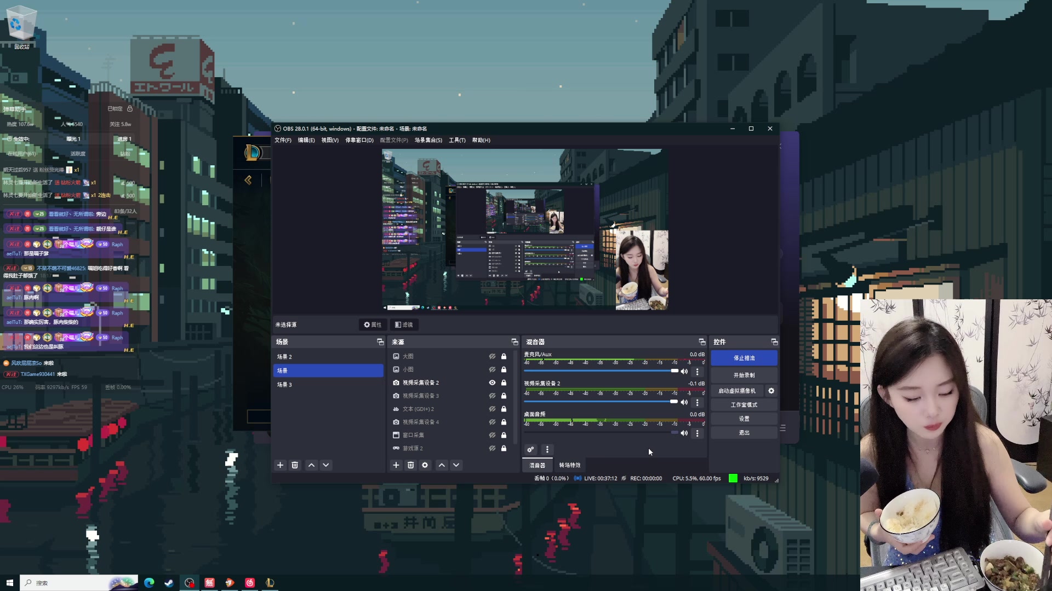This screenshot has height=591, width=1052.
Task: Select 场景 2 in the scenes list
Action: click(328, 357)
